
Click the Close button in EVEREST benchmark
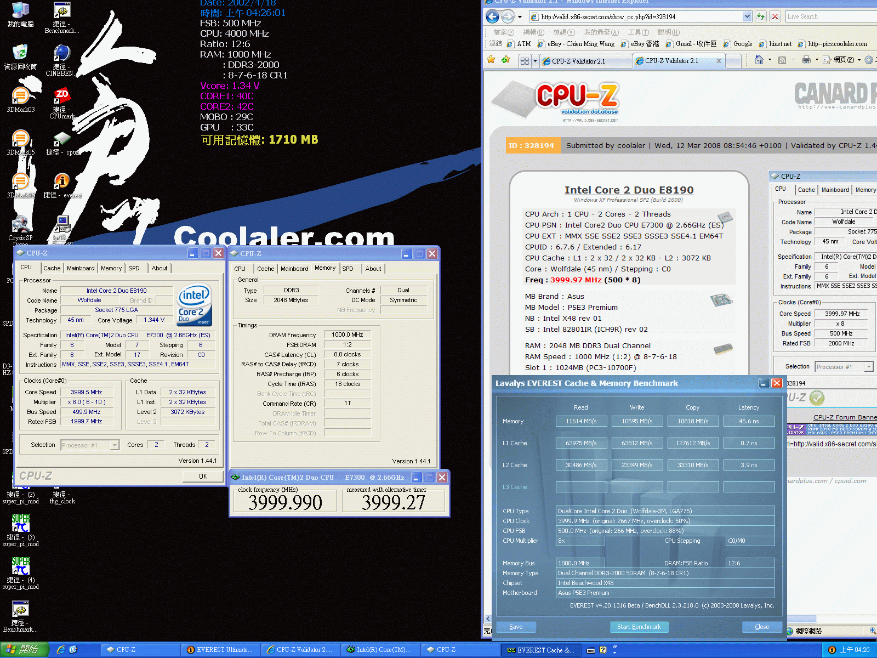click(762, 627)
